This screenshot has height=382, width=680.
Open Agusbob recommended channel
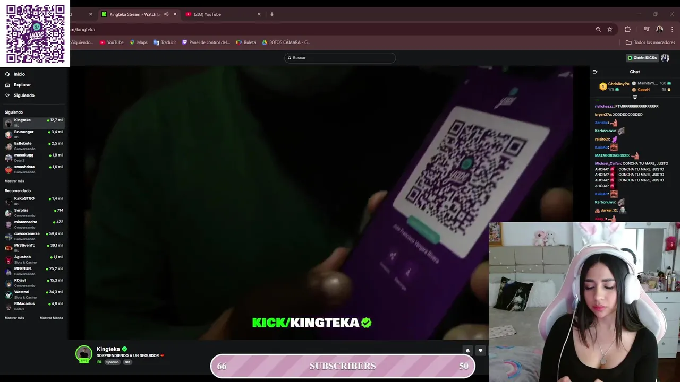(34, 259)
